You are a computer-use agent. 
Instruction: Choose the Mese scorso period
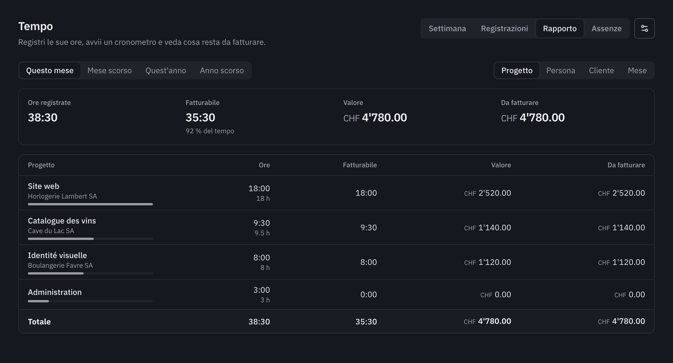point(110,70)
